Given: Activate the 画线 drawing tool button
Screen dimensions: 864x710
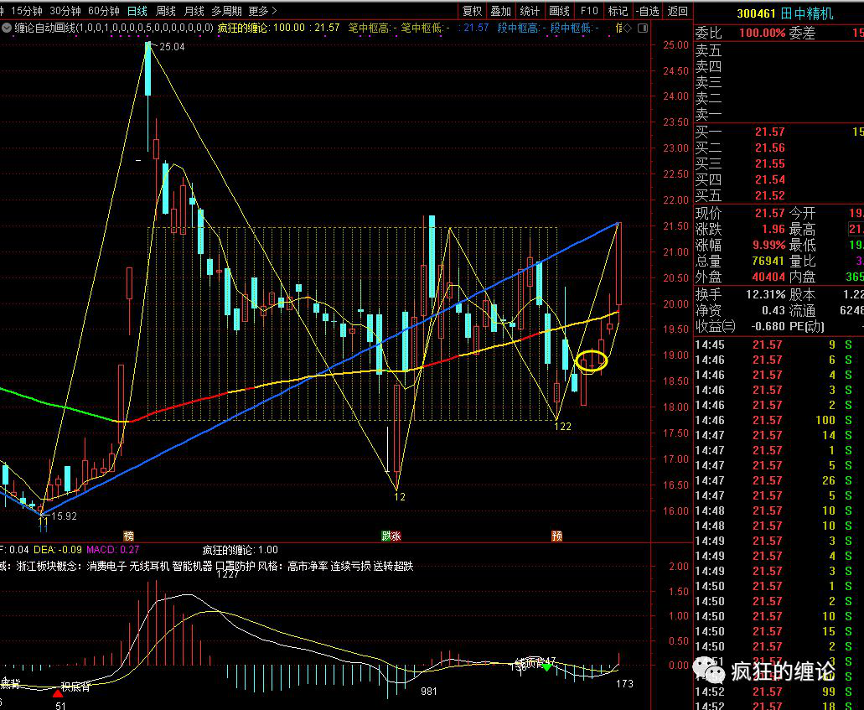Looking at the screenshot, I should click(x=559, y=11).
